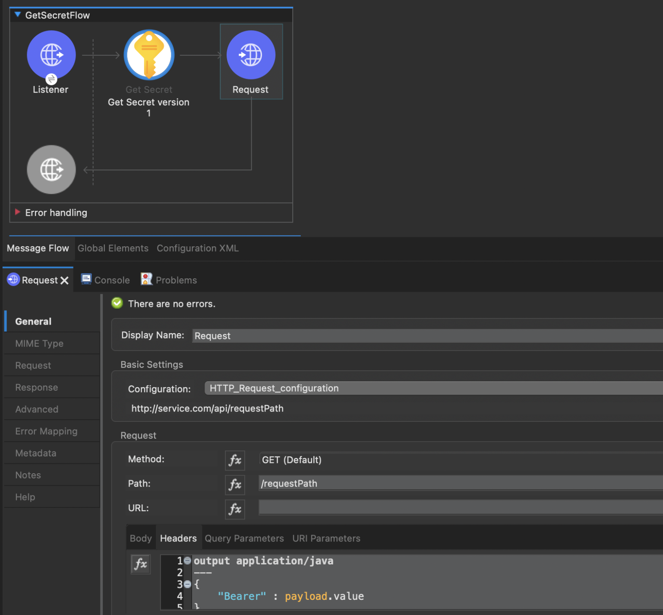Open the Advanced settings section
663x615 pixels.
[37, 409]
